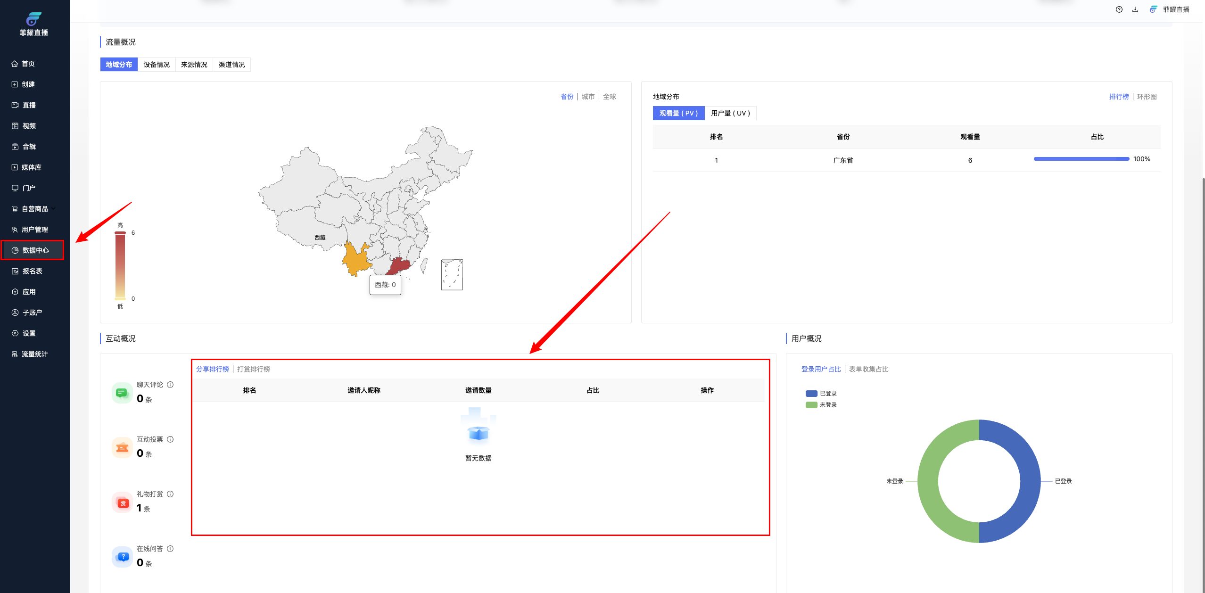This screenshot has height=593, width=1205.
Task: Open 媒体库 in the sidebar
Action: point(31,167)
